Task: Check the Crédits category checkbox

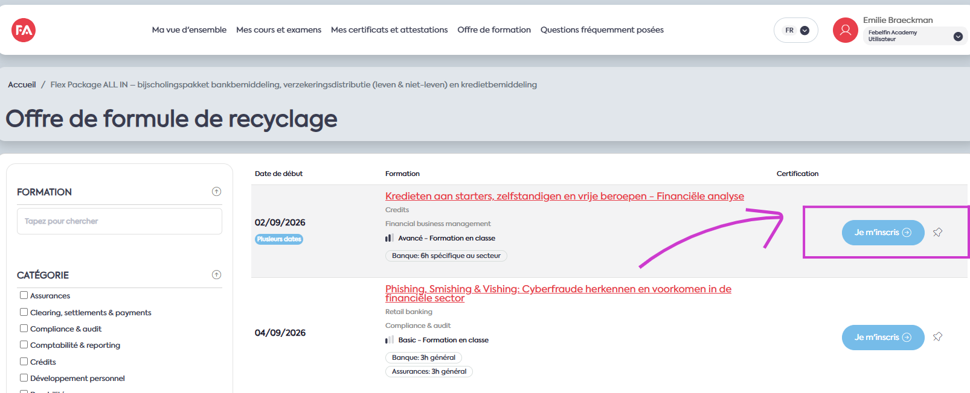Action: 24,362
